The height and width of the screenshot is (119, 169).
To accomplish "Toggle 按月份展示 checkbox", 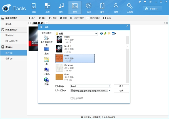I will coord(88,18).
